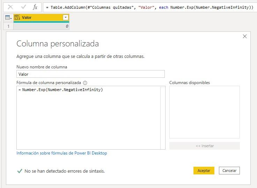Open the Power BI Desktop formulas info link
257x188 pixels.
tap(62, 153)
